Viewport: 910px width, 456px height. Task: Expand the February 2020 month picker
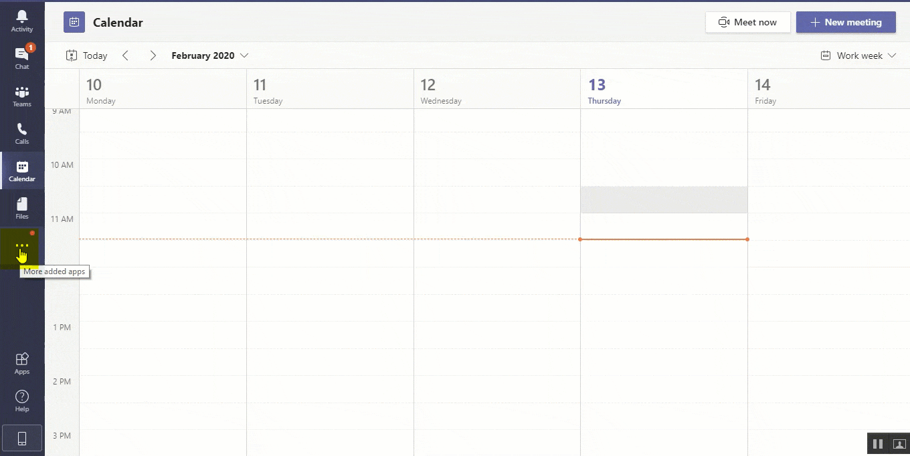209,55
